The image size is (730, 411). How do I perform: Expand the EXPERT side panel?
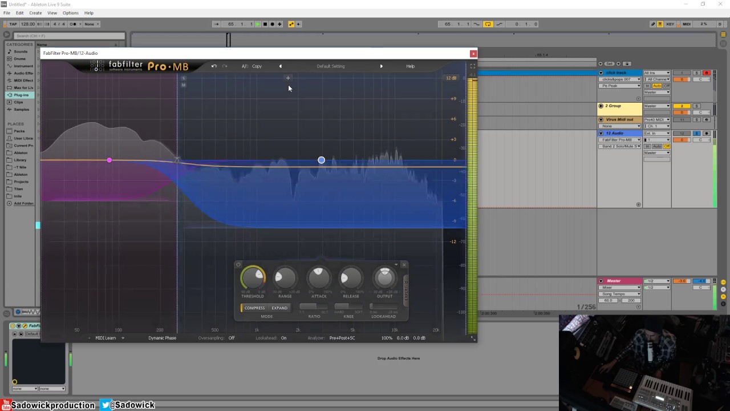[x=406, y=290]
